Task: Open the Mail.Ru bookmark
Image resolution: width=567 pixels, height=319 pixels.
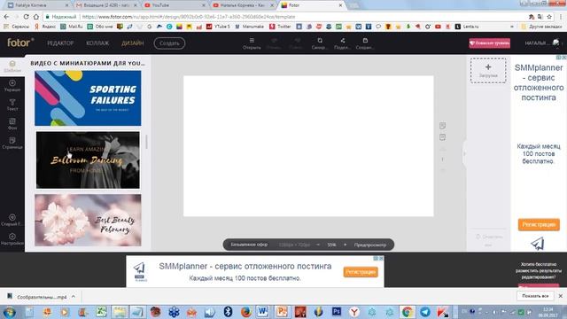Action: pyautogui.click(x=72, y=27)
